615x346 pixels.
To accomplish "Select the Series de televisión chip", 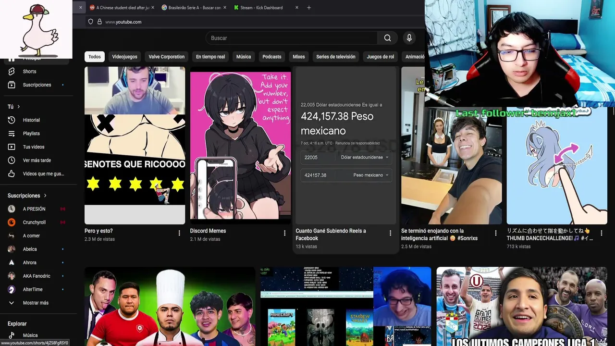I will (336, 57).
